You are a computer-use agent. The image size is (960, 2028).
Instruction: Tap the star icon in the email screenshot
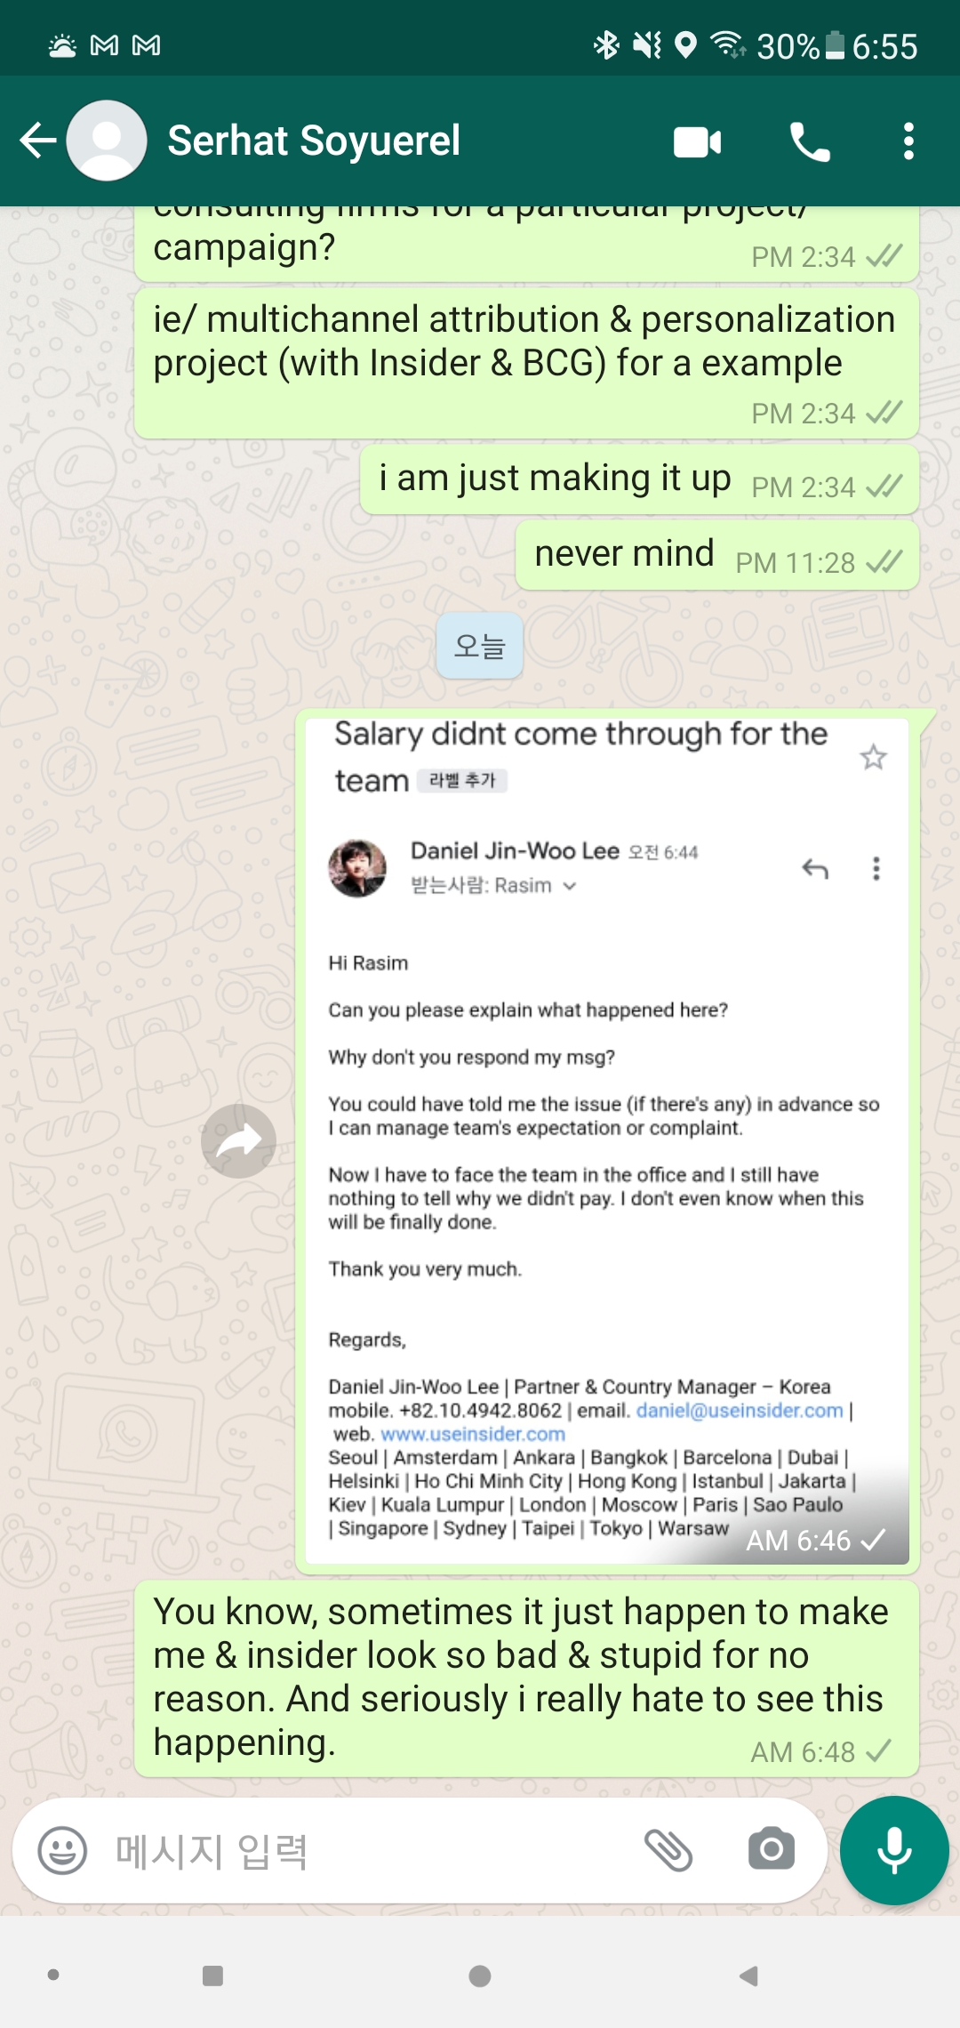[x=873, y=757]
